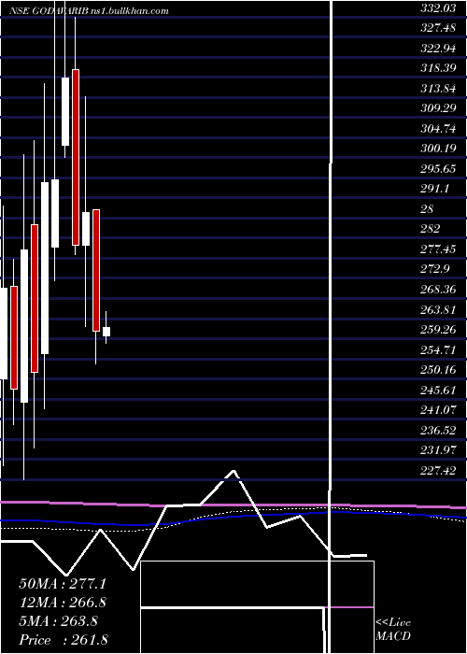Click the 5MA : 263.8 value
This screenshot has height=654, width=467.
point(58,621)
